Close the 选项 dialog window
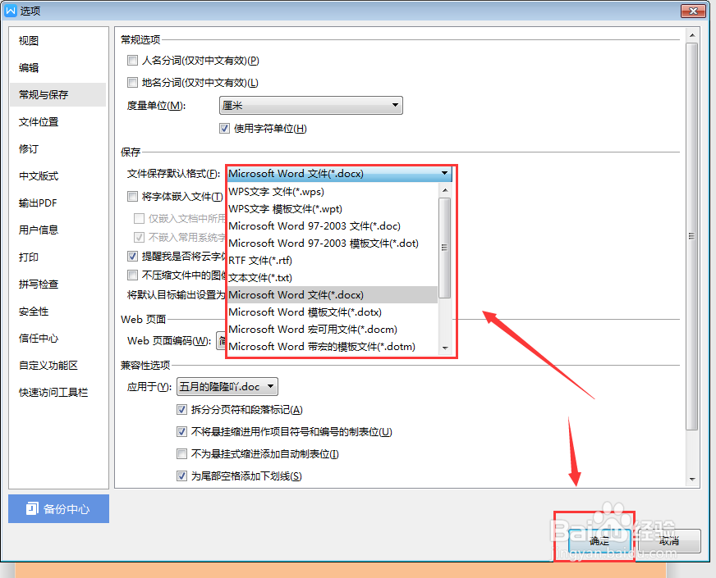 (693, 11)
